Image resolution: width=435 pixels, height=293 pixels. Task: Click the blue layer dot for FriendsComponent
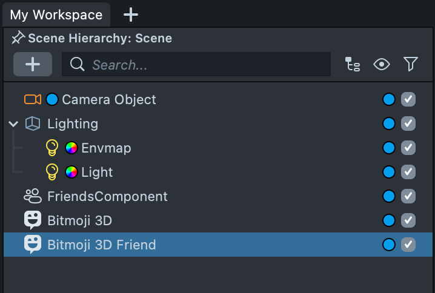[x=389, y=196]
